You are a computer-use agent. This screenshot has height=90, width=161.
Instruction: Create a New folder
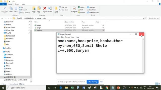56,10
